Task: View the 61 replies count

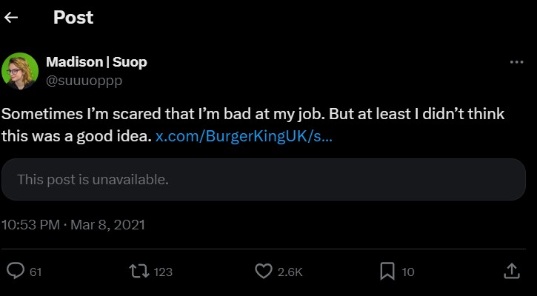Action: (36, 272)
